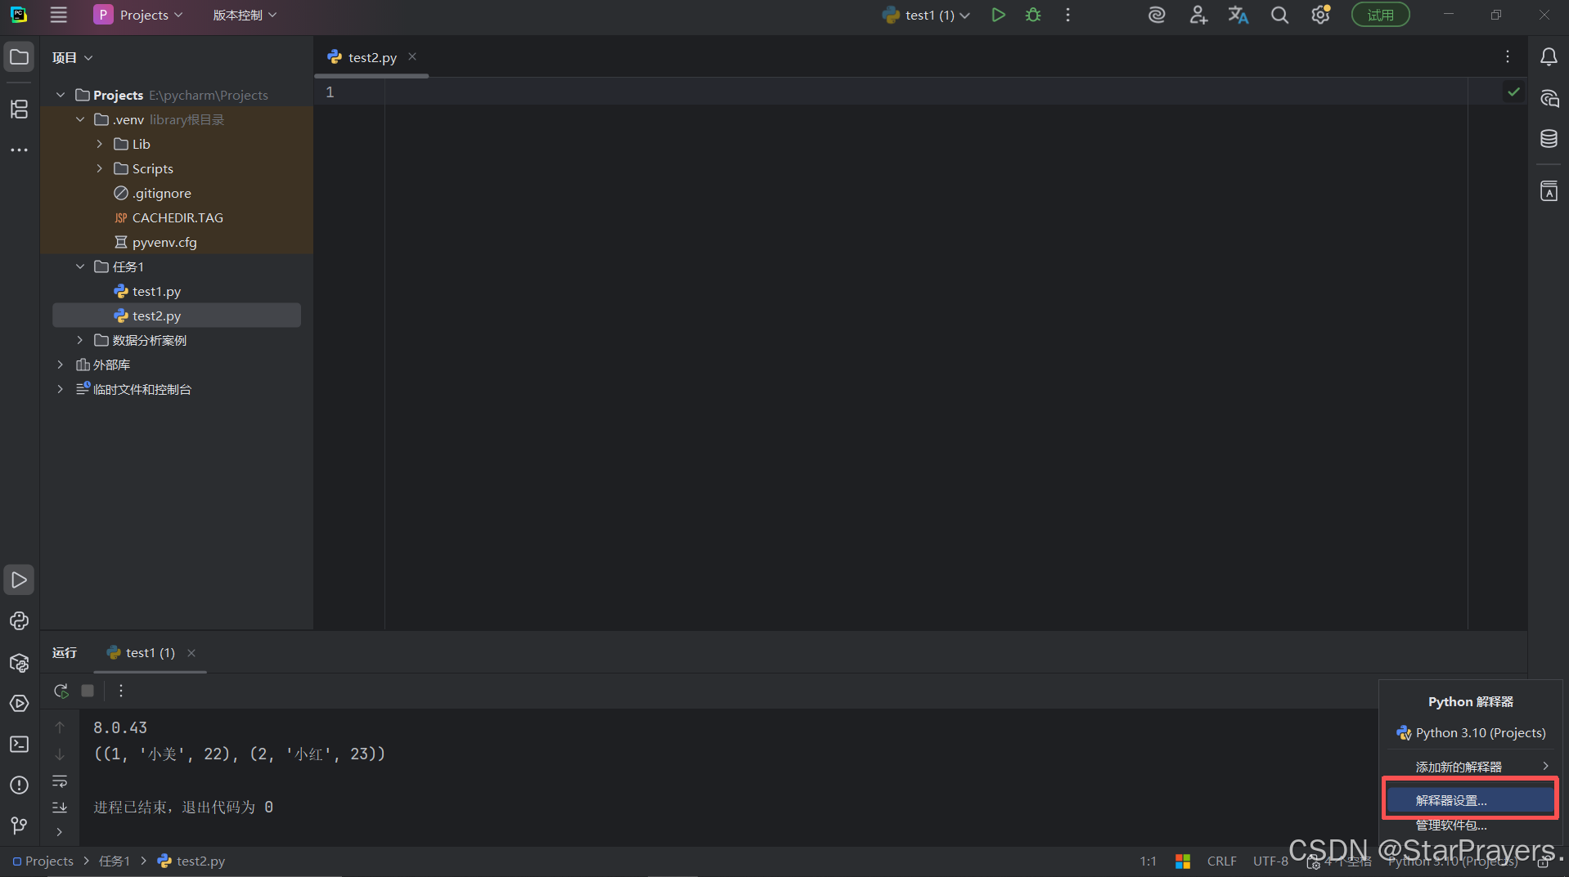Close the test2.py editor tab
The height and width of the screenshot is (877, 1569).
coord(412,56)
